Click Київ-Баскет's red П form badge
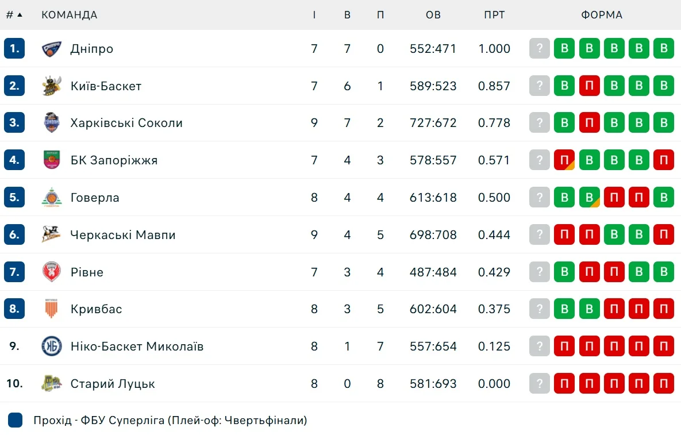 [x=590, y=86]
